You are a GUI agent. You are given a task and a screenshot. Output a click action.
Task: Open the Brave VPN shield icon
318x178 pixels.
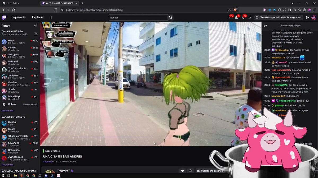coord(304,10)
